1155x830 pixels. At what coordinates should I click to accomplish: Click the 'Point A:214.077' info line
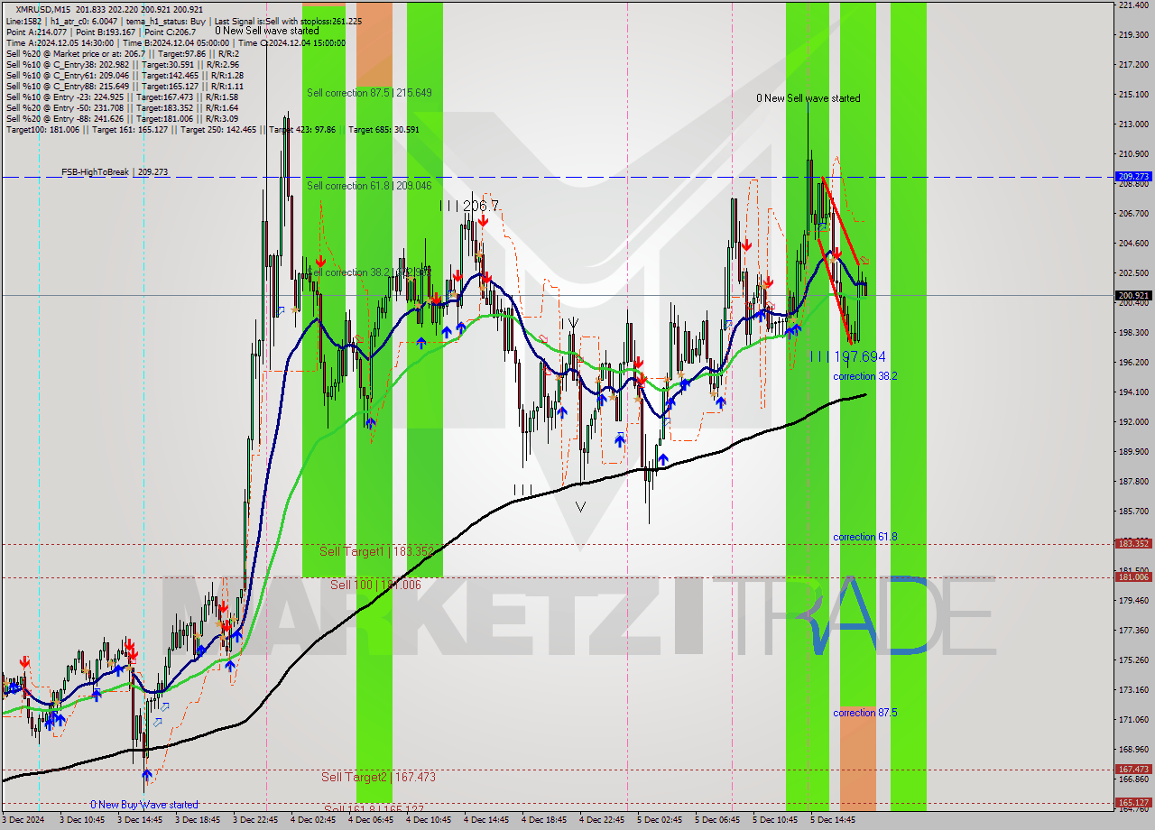(x=103, y=31)
